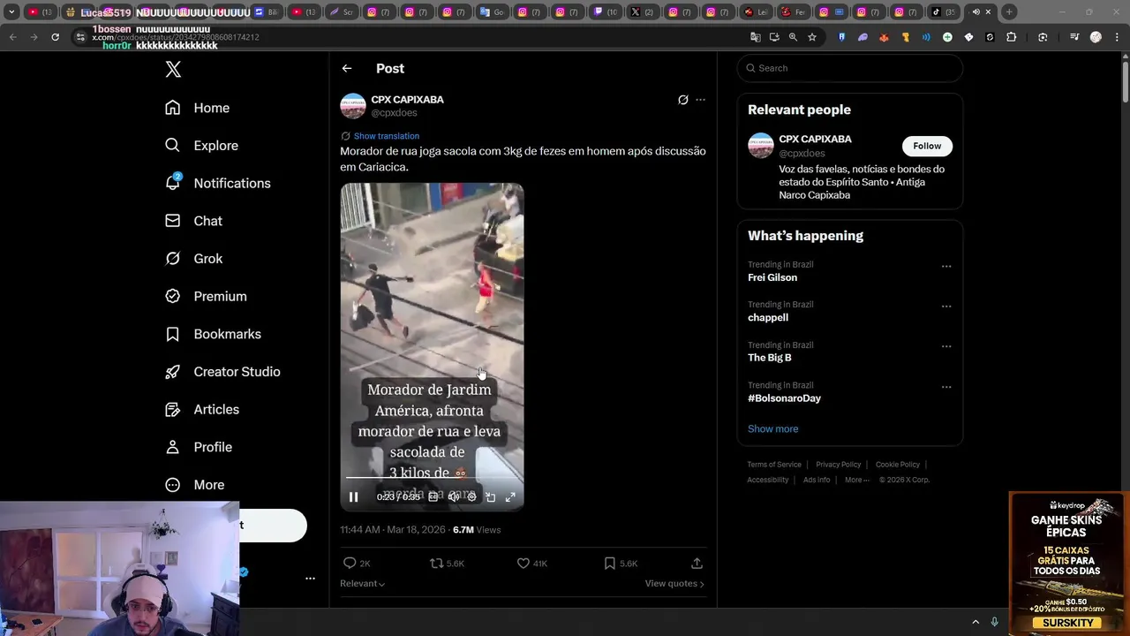Screen dimensions: 1130x636
Task: Open account switcher three dots
Action: 310,579
